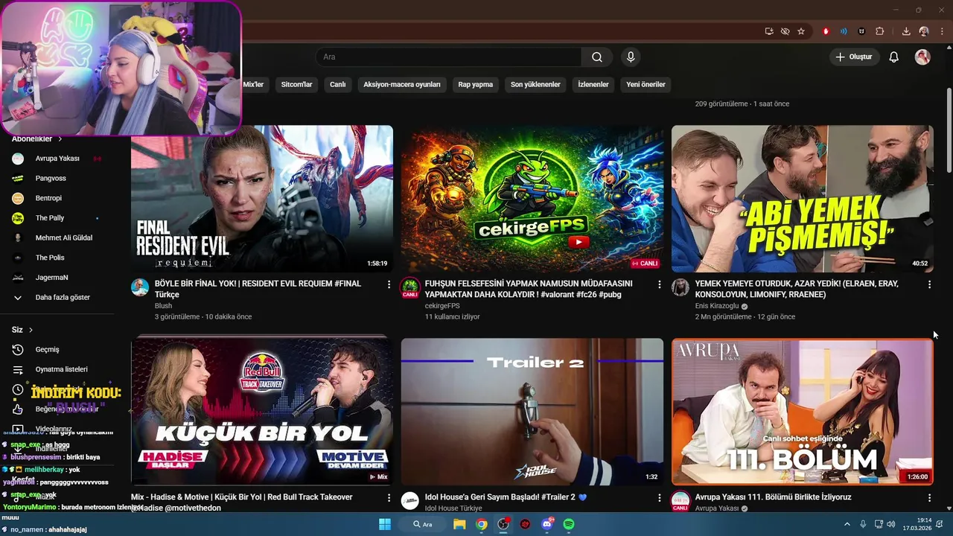Click the Enis Kirazoglu channel avatar
This screenshot has height=536, width=953.
click(681, 287)
